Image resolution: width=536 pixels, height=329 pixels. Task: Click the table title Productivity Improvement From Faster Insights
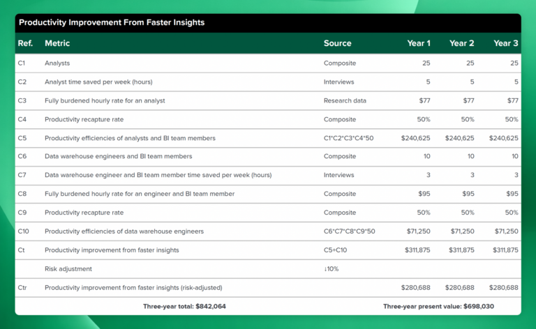112,22
